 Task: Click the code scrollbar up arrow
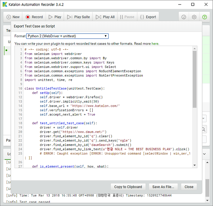(195, 48)
